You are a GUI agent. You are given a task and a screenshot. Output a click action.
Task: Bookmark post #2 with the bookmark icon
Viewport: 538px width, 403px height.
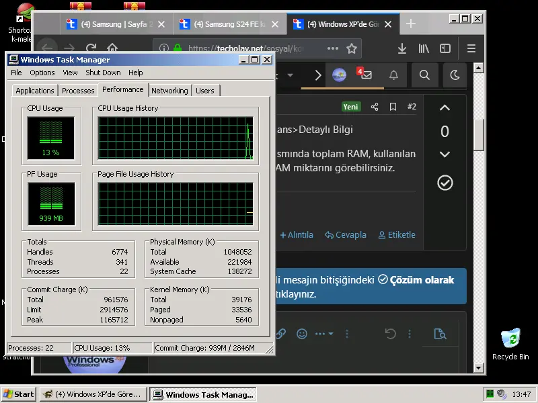(393, 107)
